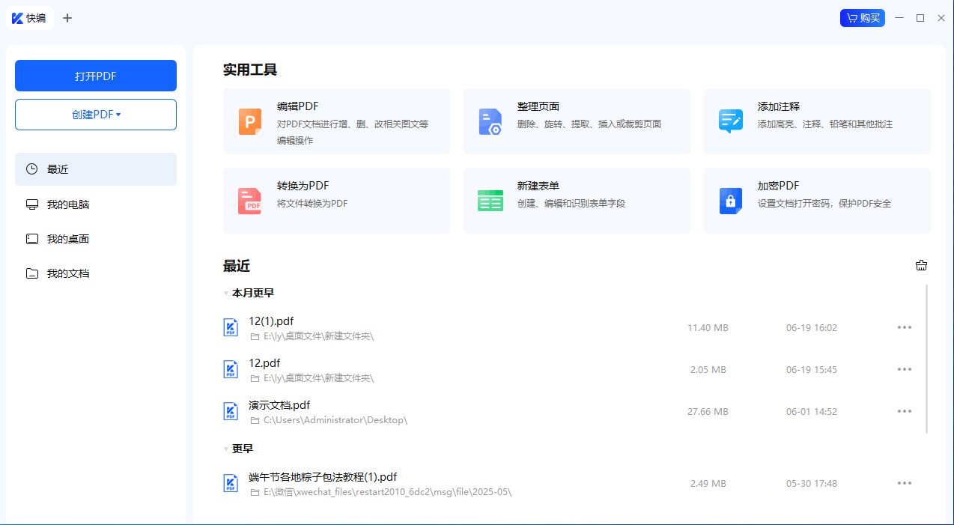954x525 pixels.
Task: Collapse the 本月更早 group
Action: tap(226, 293)
